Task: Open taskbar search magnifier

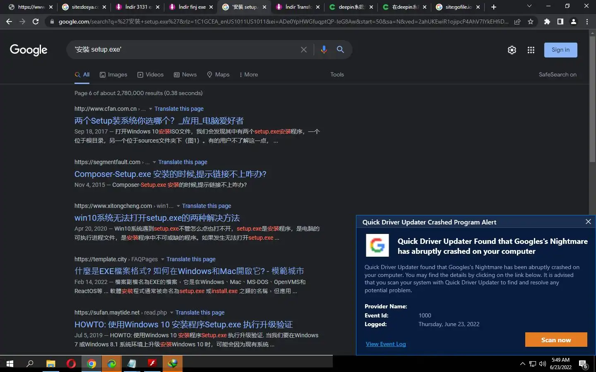Action: click(30, 364)
